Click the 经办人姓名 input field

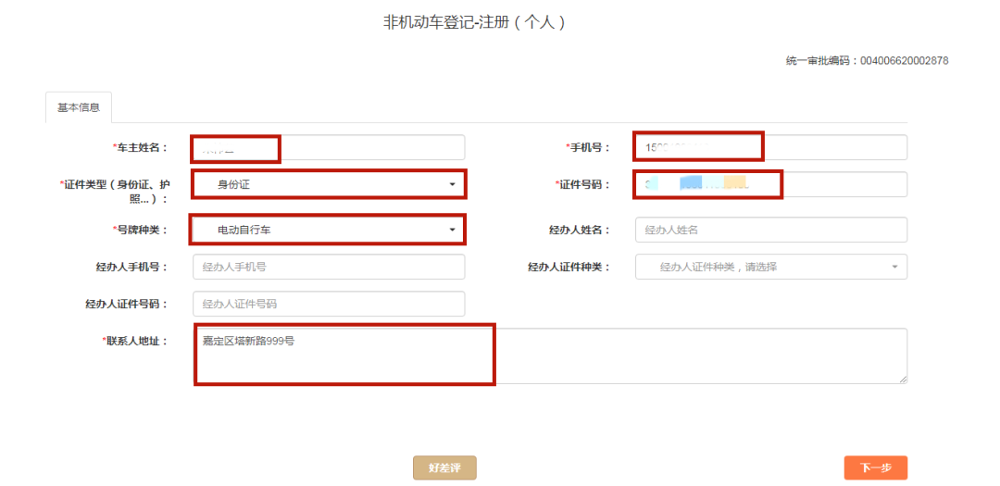[x=770, y=230]
